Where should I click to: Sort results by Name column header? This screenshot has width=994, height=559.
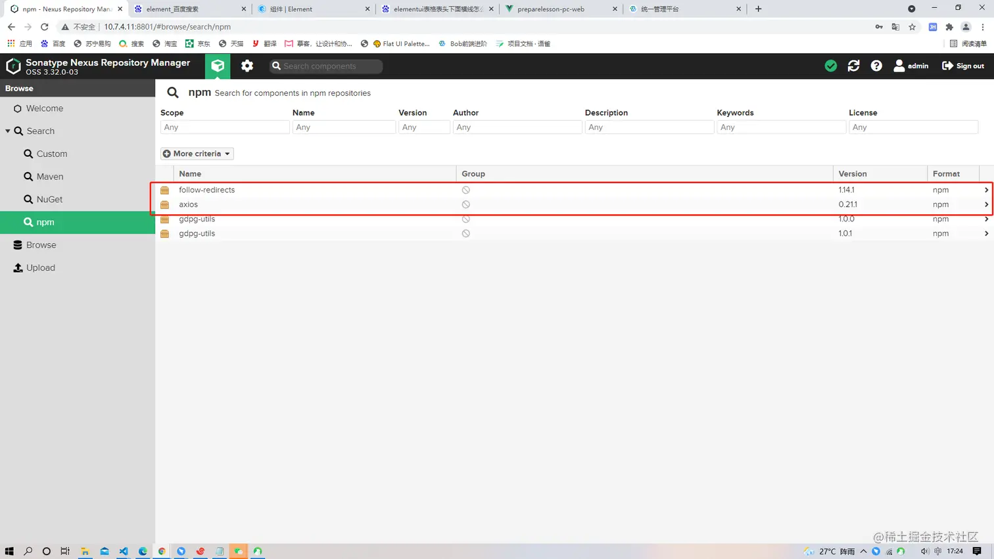[x=315, y=173]
